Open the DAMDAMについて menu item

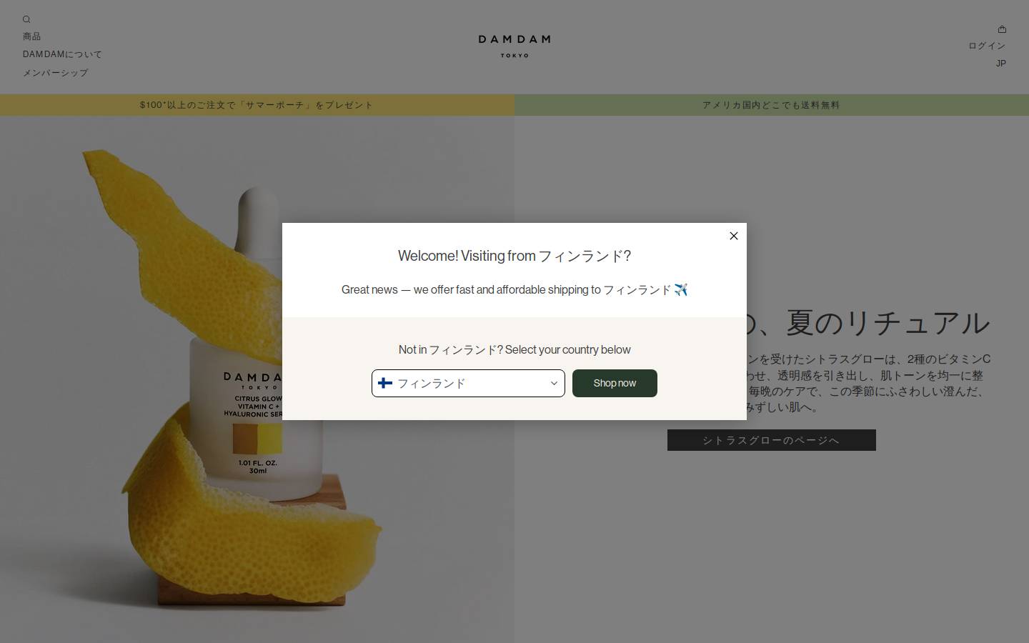click(62, 54)
